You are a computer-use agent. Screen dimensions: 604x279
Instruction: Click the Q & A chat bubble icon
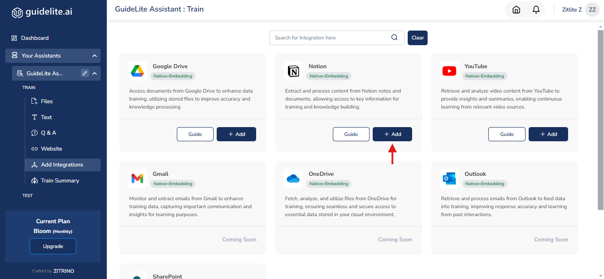35,133
